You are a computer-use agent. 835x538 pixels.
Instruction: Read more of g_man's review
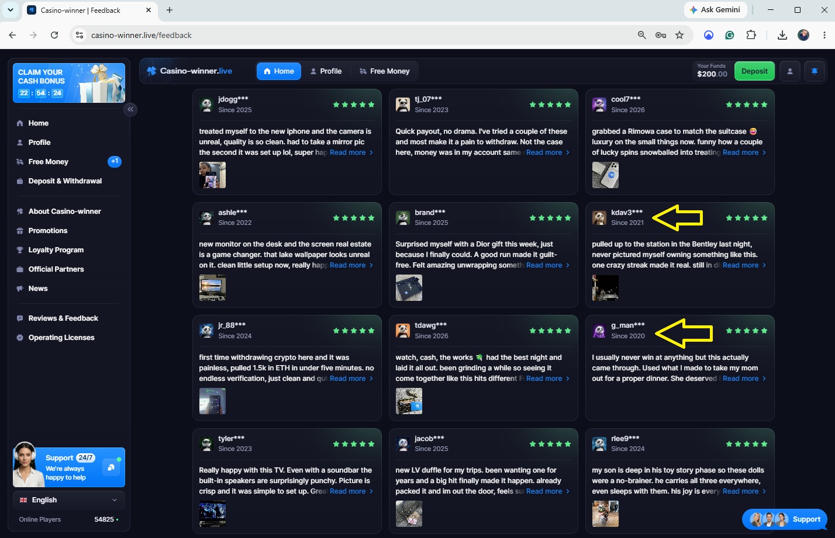coord(744,379)
